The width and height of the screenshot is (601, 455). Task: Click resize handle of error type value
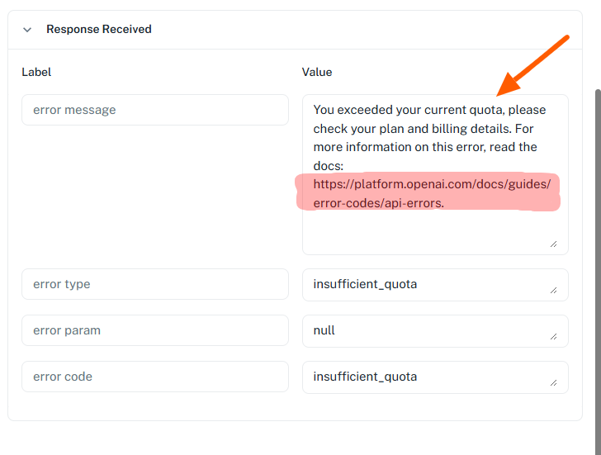[554, 290]
